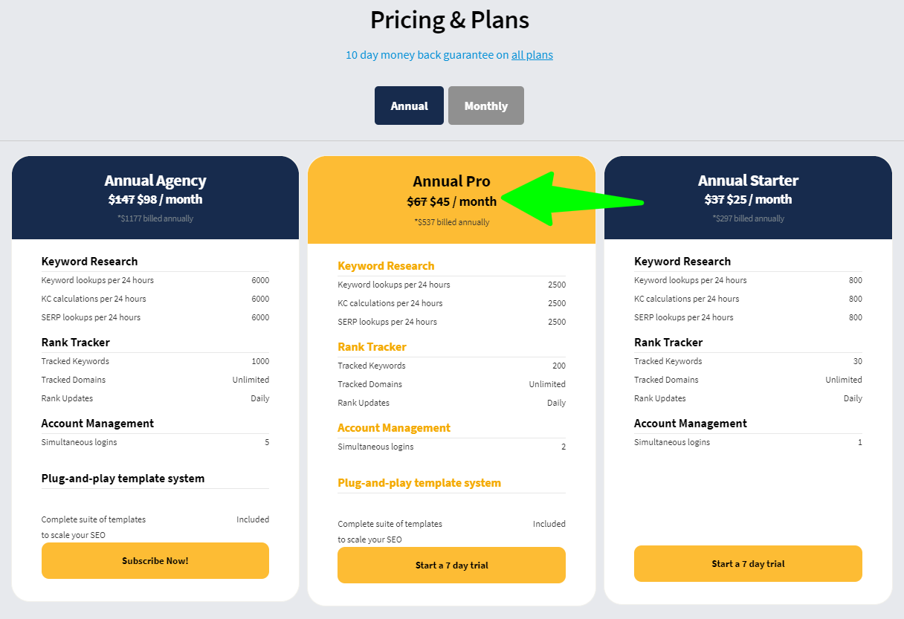The image size is (904, 619).
Task: Select the Annual Pro plan header
Action: pos(451,181)
